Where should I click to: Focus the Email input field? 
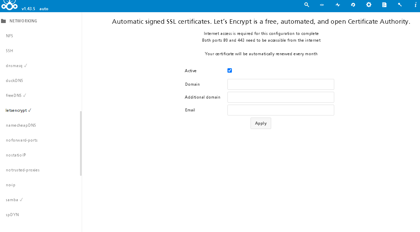click(x=281, y=110)
